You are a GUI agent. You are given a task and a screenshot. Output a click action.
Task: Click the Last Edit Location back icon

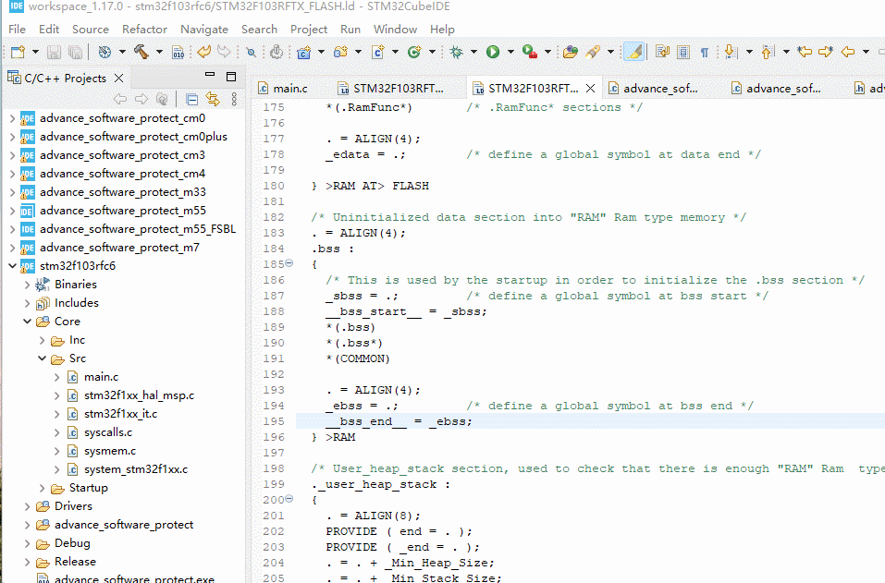point(805,53)
